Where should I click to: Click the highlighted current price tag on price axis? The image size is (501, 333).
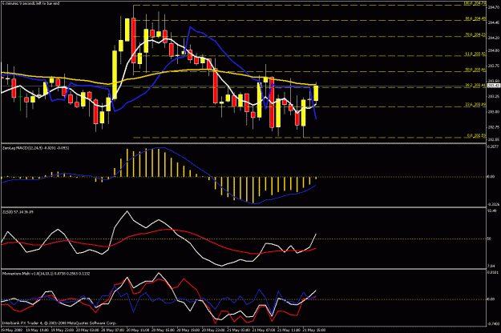click(x=493, y=86)
